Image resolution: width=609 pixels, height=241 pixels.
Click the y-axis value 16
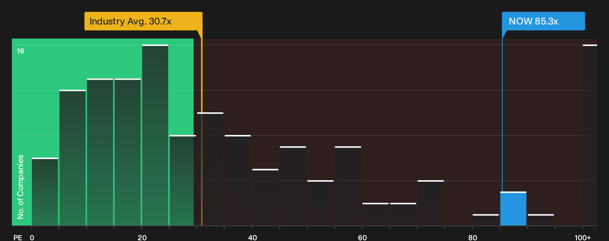20,51
